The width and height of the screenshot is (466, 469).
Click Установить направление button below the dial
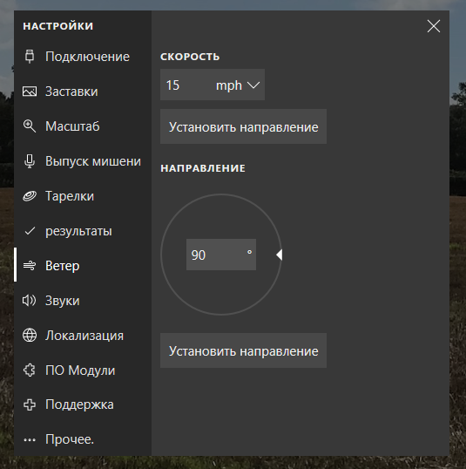243,350
